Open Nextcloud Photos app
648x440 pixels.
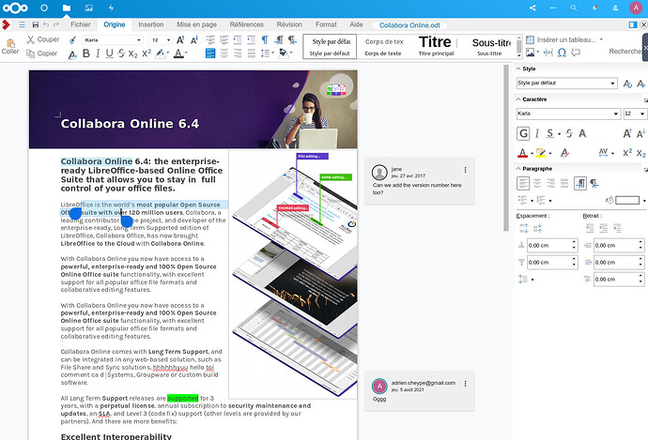pyautogui.click(x=88, y=8)
